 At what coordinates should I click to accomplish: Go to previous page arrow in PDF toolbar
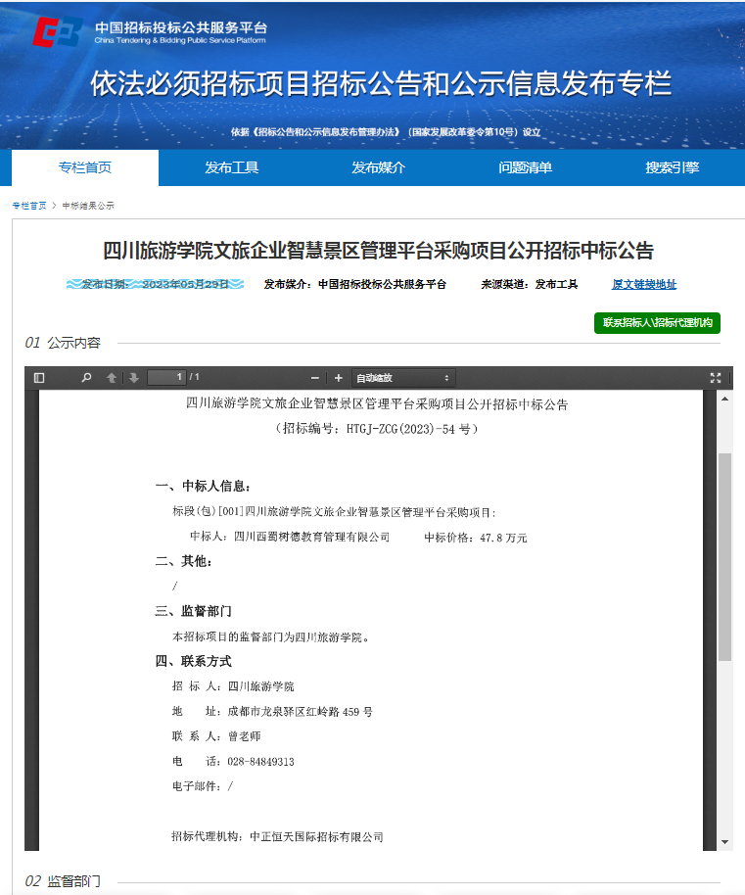112,378
